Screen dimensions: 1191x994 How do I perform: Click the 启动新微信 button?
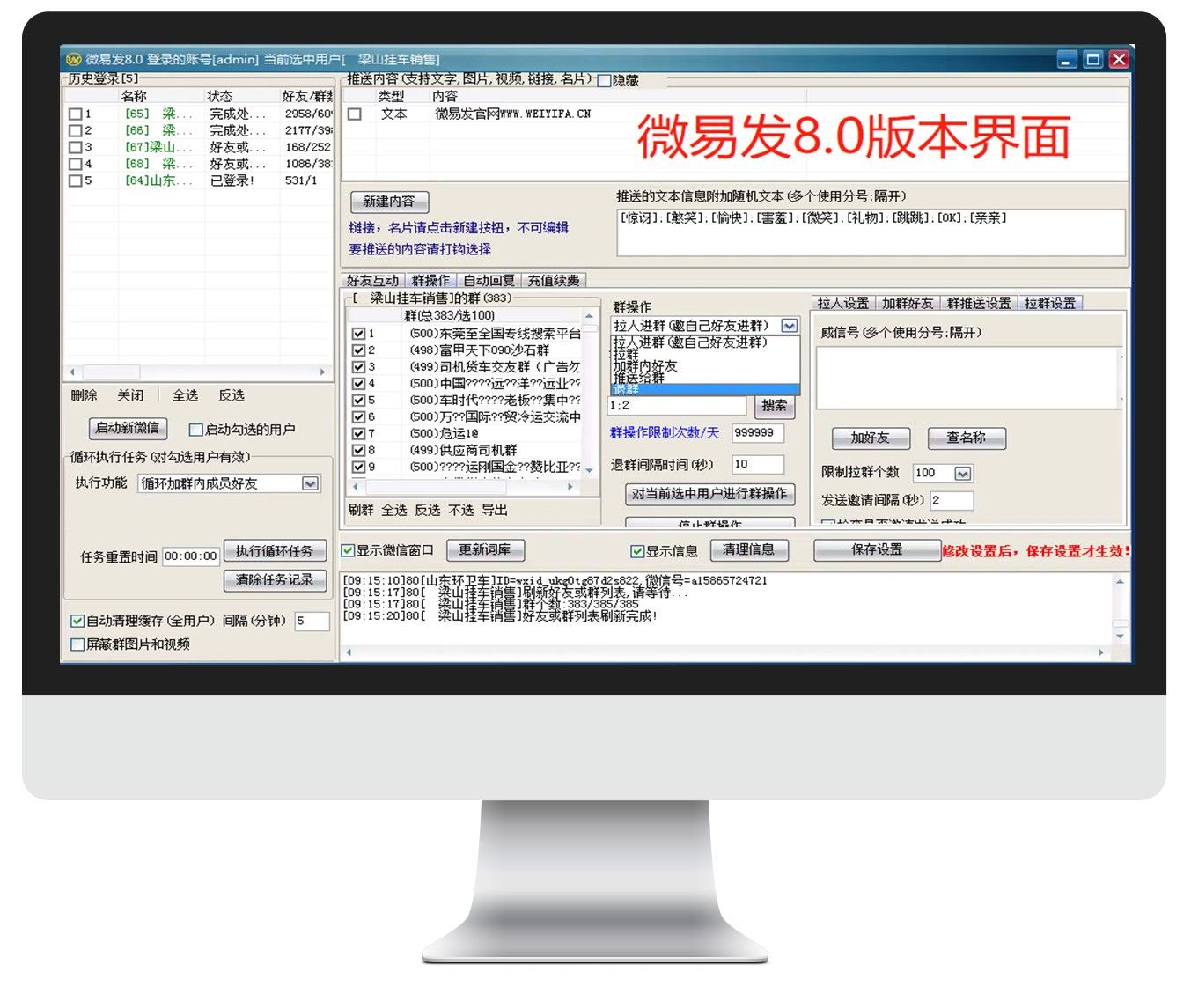click(x=128, y=429)
